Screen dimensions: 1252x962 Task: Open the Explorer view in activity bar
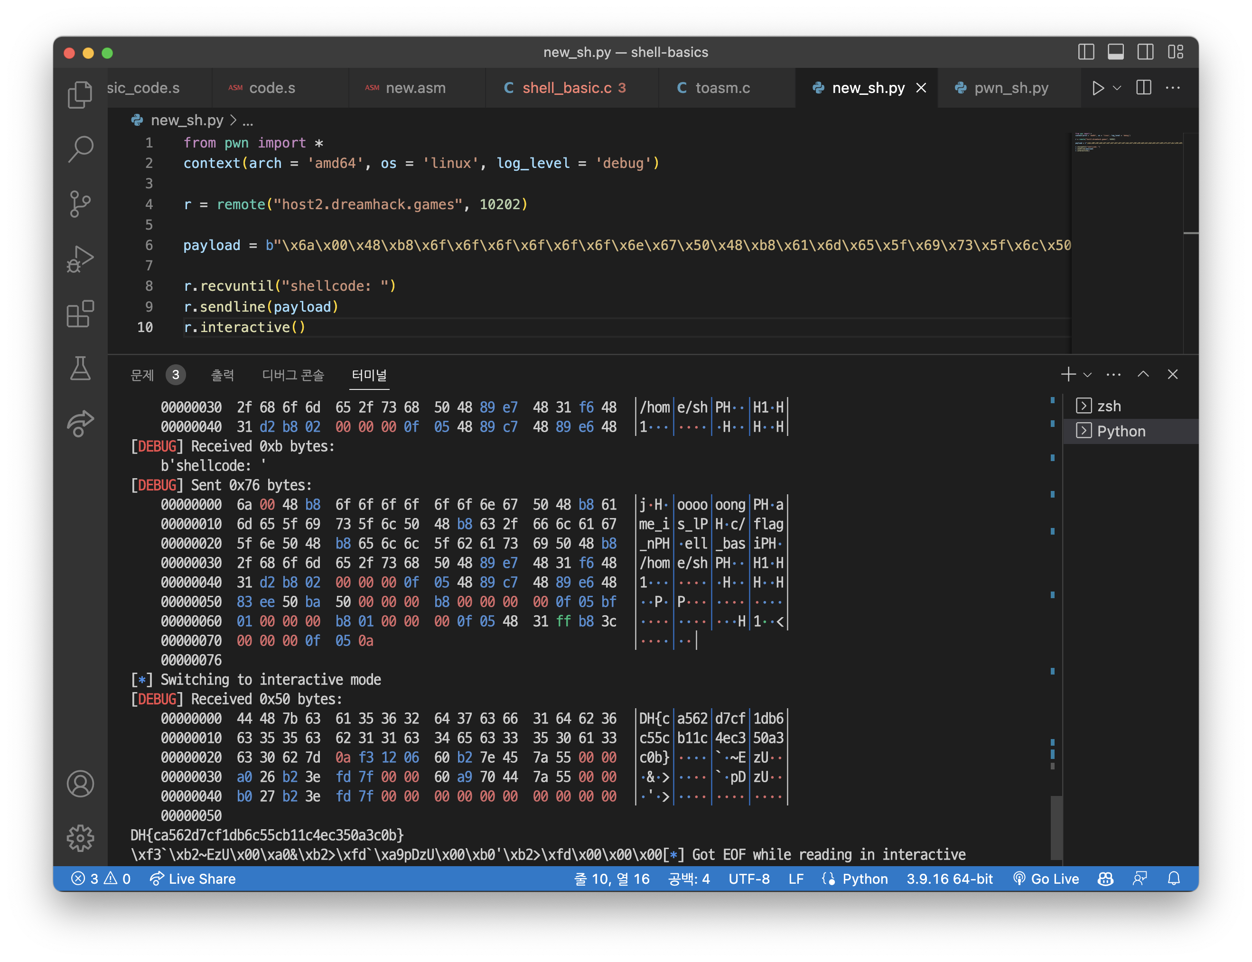80,94
